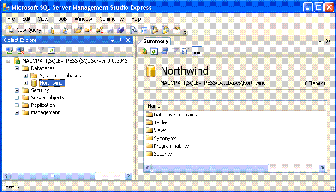The height and width of the screenshot is (192, 336).
Task: Click the New Query toolbar button
Action: tap(24, 30)
